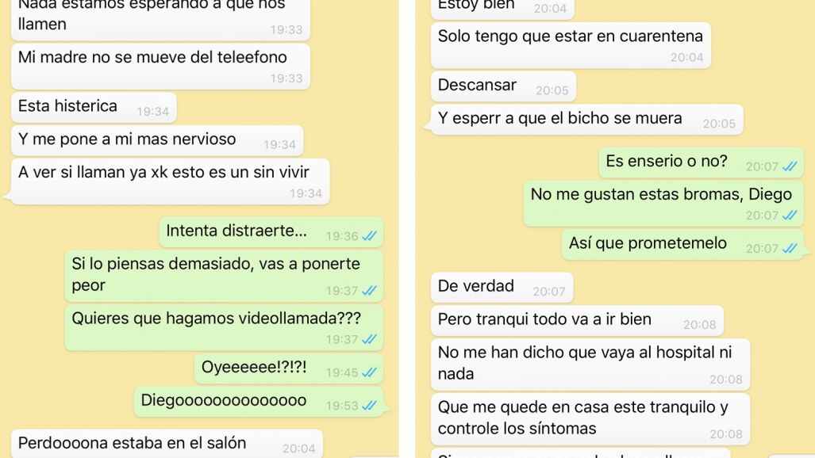Click the read ticks on 'Quieres que hagamos videollamada???'
The image size is (815, 458).
pos(370,340)
